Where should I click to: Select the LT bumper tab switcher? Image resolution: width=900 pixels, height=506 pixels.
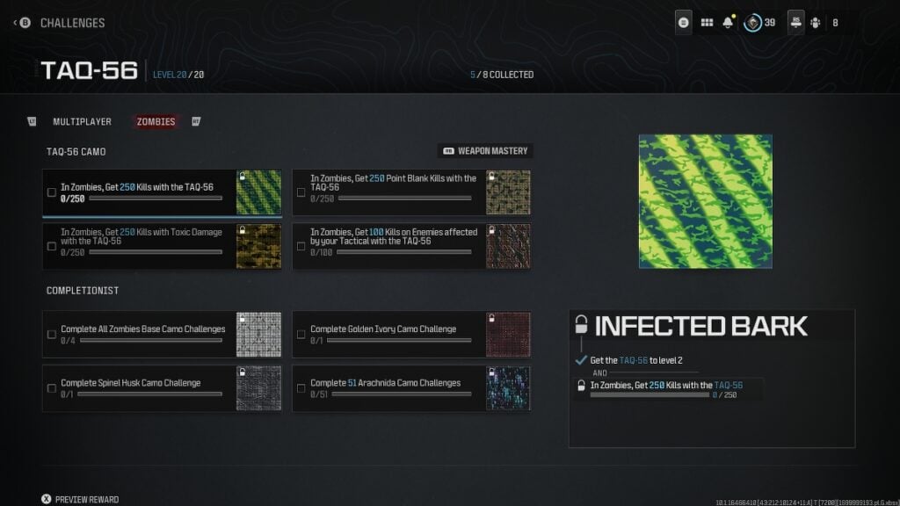click(x=33, y=121)
